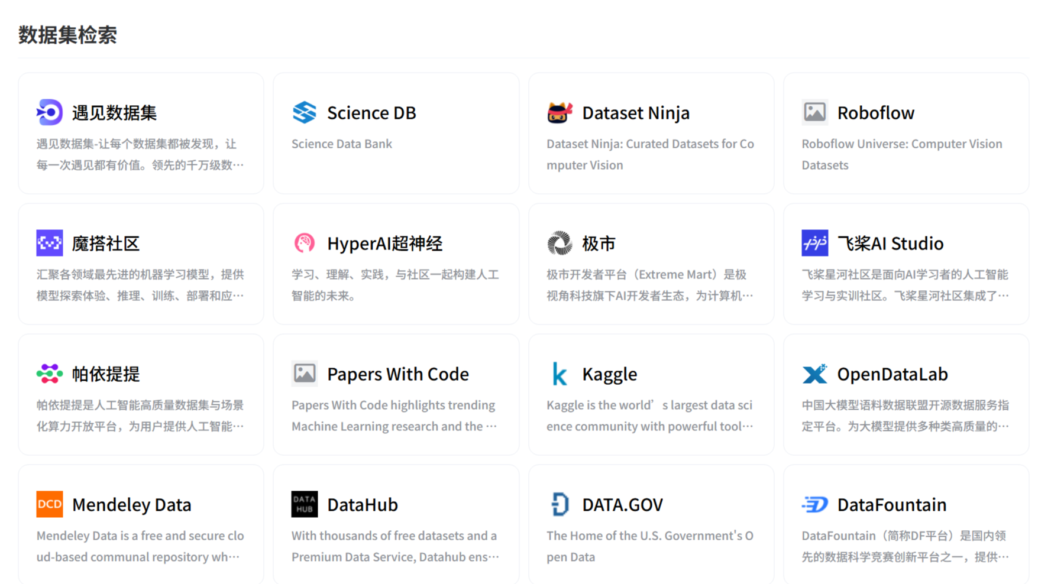1038x584 pixels.
Task: Click 'With thousands of free datasets' description
Action: click(396, 546)
